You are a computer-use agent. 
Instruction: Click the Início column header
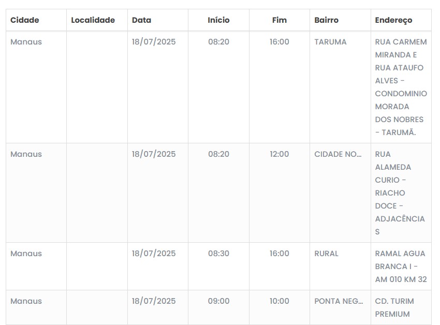[218, 20]
